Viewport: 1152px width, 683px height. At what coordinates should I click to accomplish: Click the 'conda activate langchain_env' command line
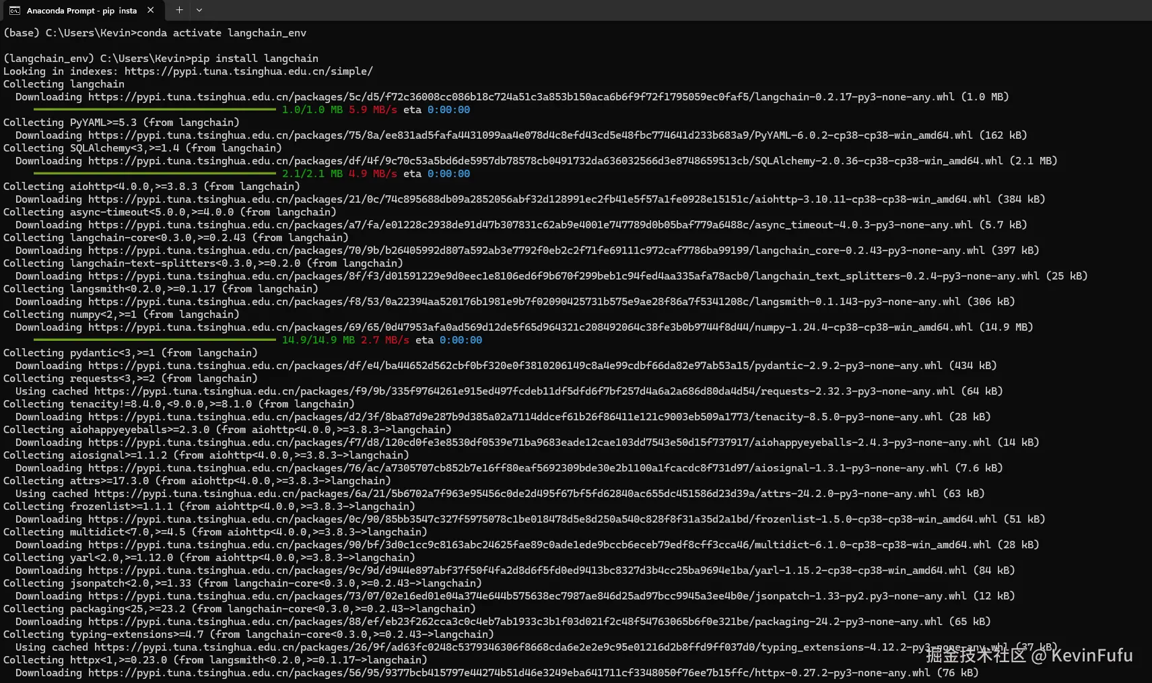point(155,33)
